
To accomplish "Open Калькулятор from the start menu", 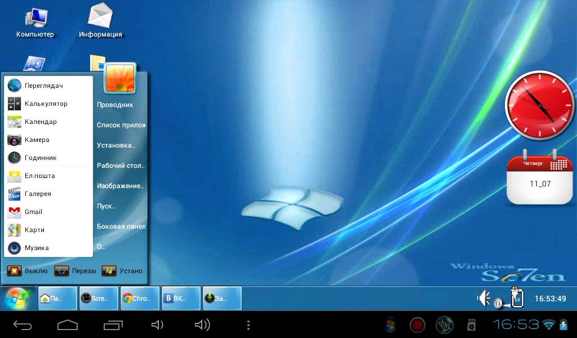I will [48, 103].
